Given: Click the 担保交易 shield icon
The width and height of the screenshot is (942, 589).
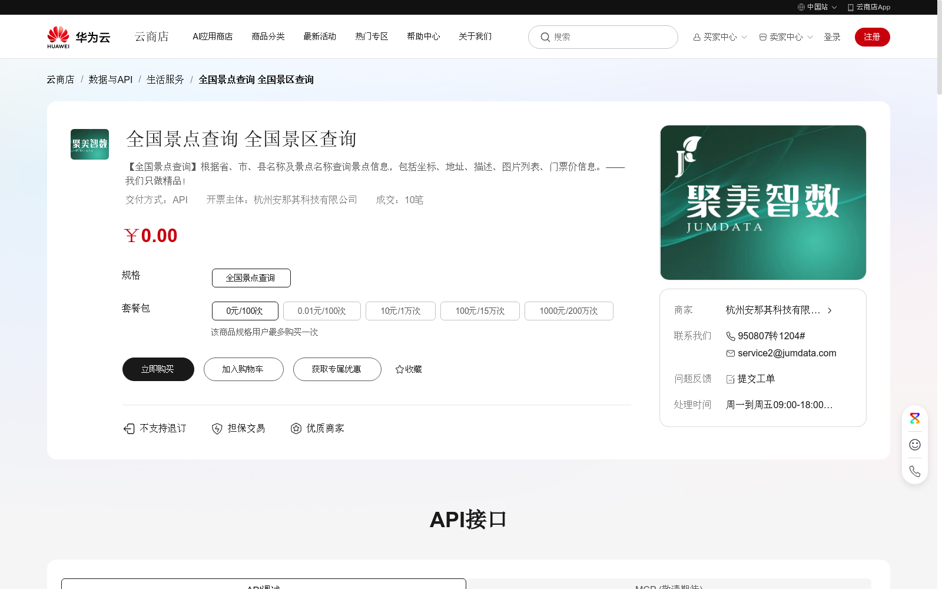Looking at the screenshot, I should 217,429.
